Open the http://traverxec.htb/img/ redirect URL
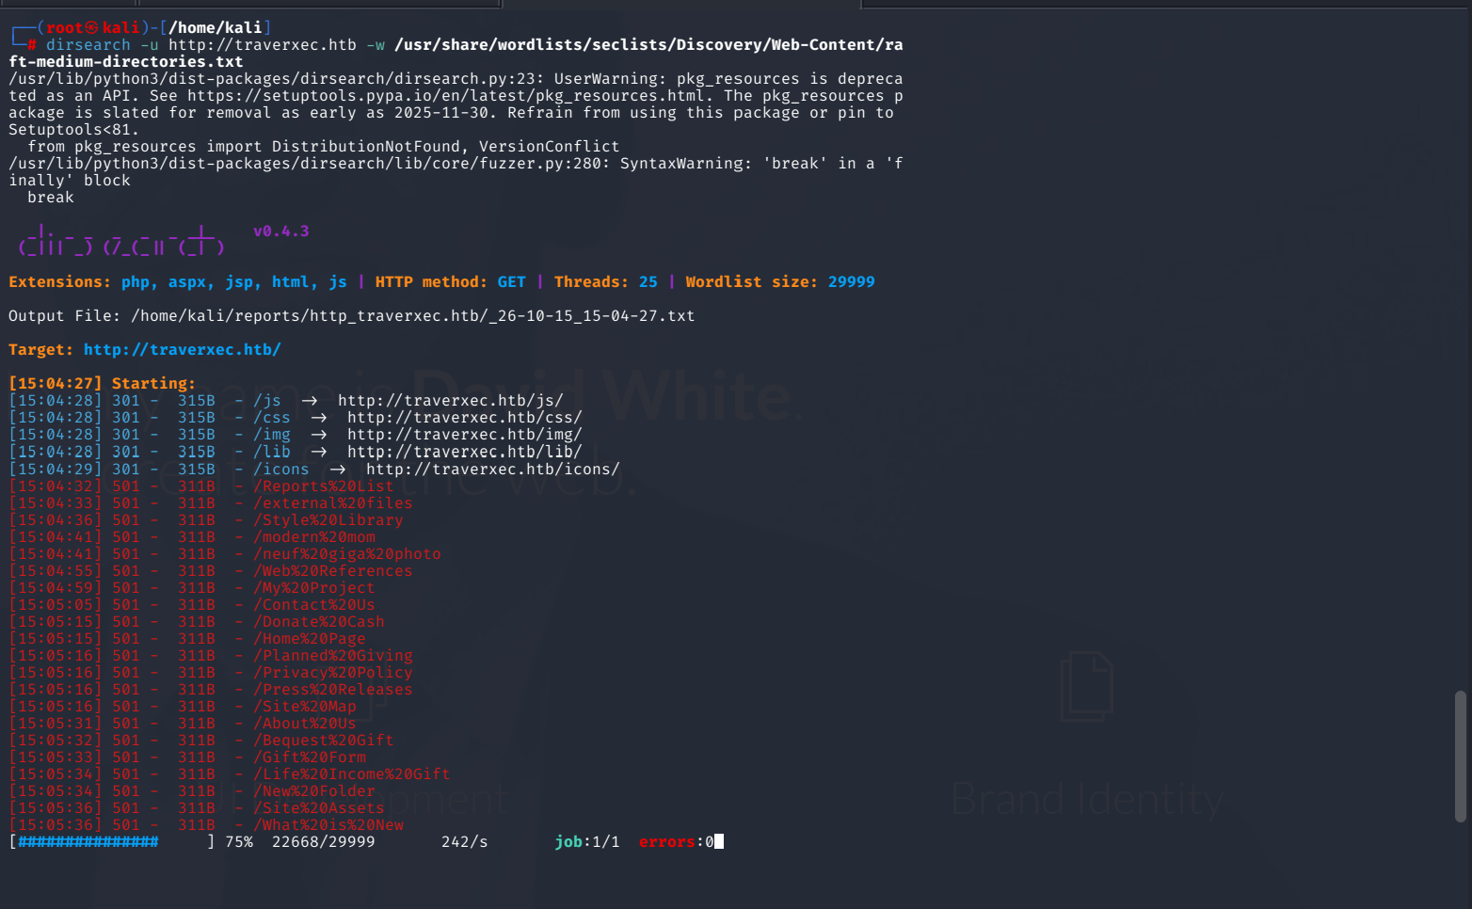This screenshot has width=1472, height=909. tap(465, 435)
